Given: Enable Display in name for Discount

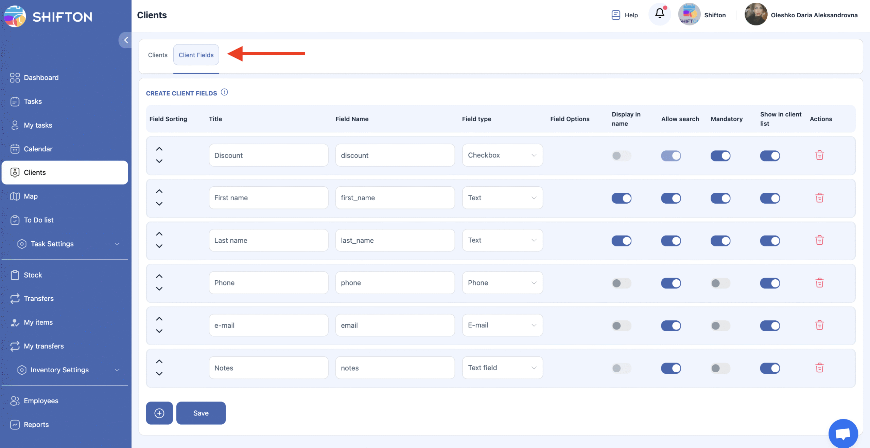Looking at the screenshot, I should pos(621,156).
